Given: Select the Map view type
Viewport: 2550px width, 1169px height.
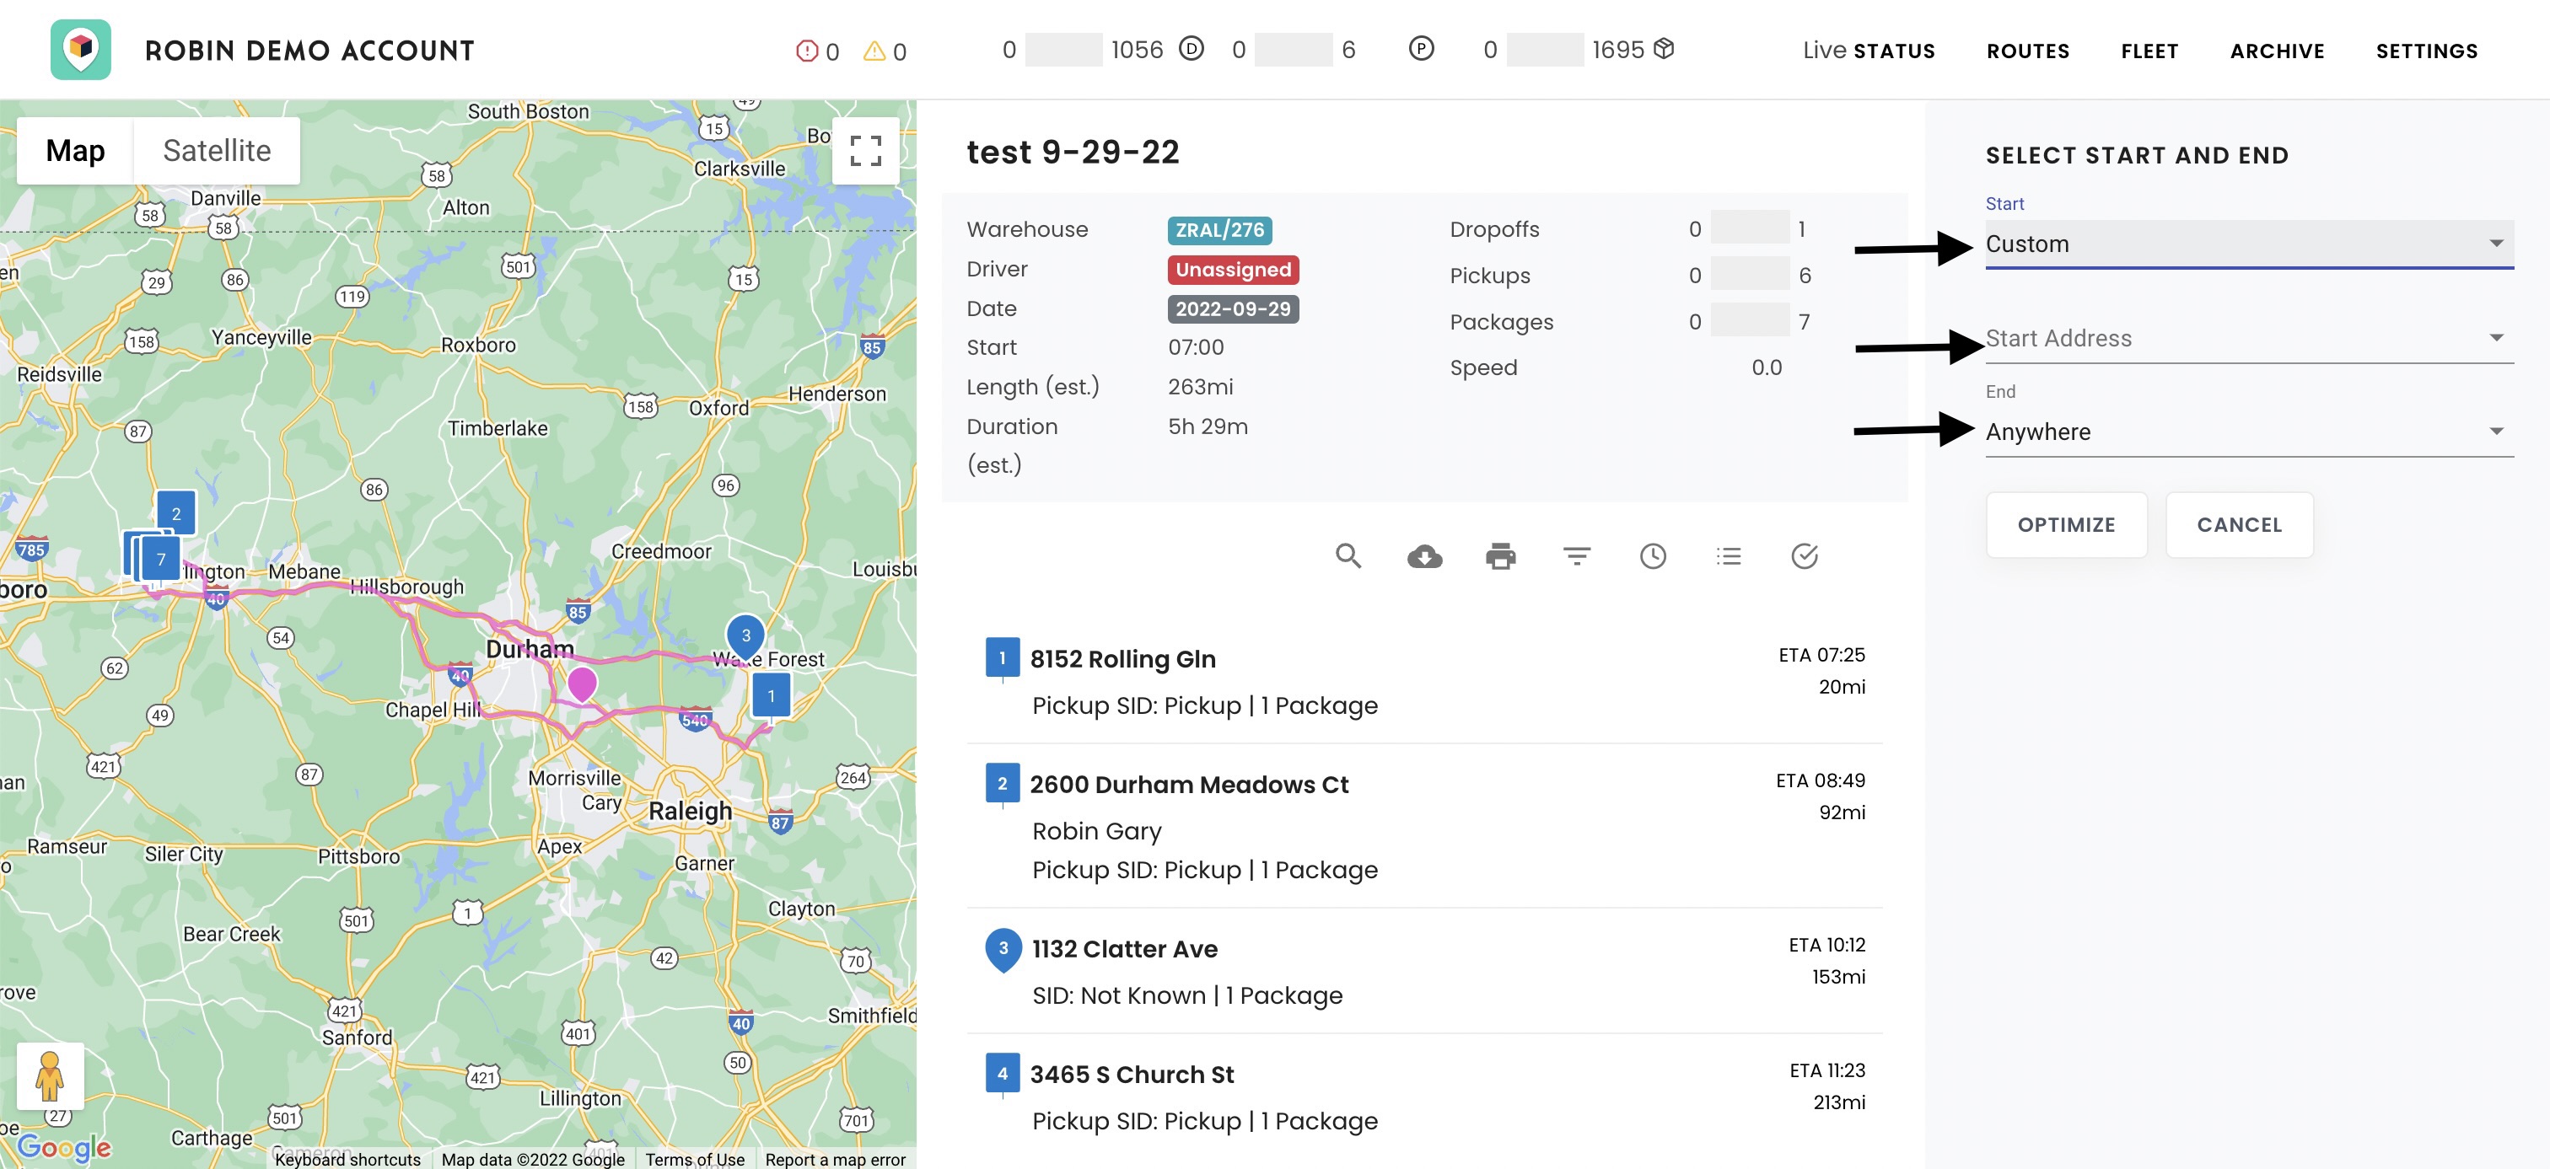Looking at the screenshot, I should point(75,150).
